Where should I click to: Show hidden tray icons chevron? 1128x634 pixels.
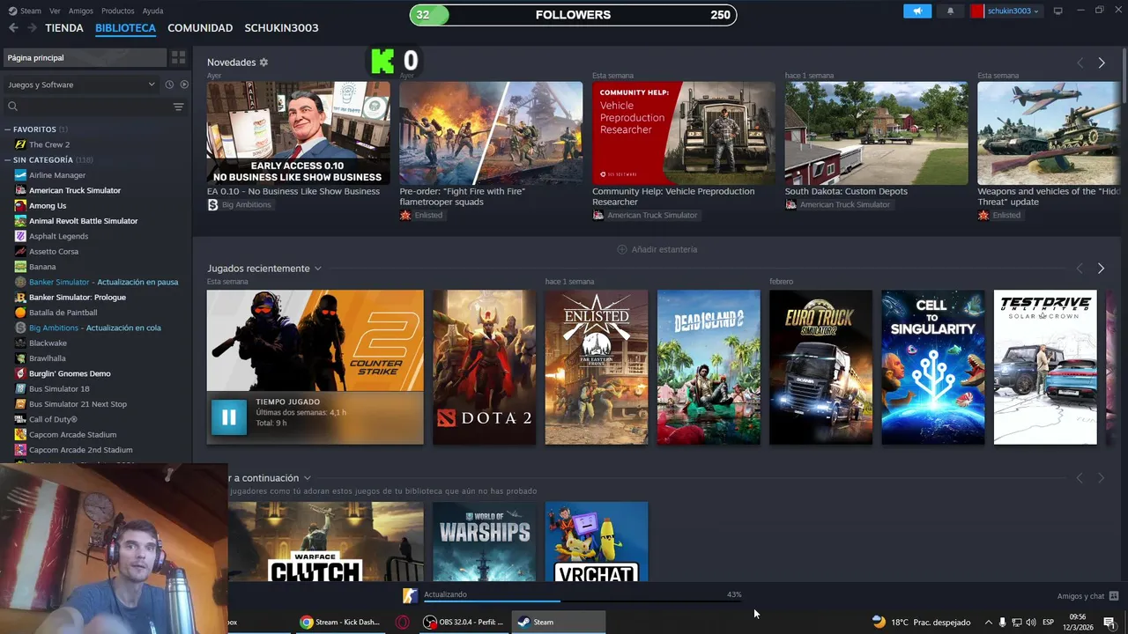[x=988, y=622]
